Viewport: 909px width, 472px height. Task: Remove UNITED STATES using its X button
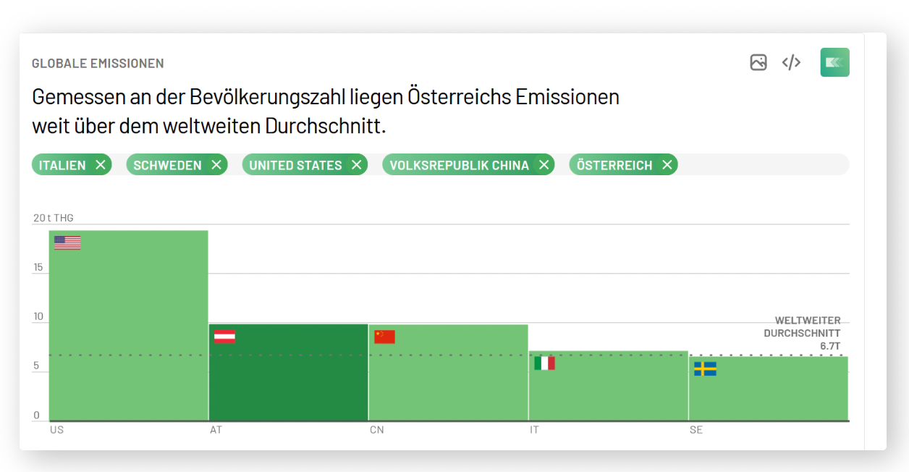356,164
